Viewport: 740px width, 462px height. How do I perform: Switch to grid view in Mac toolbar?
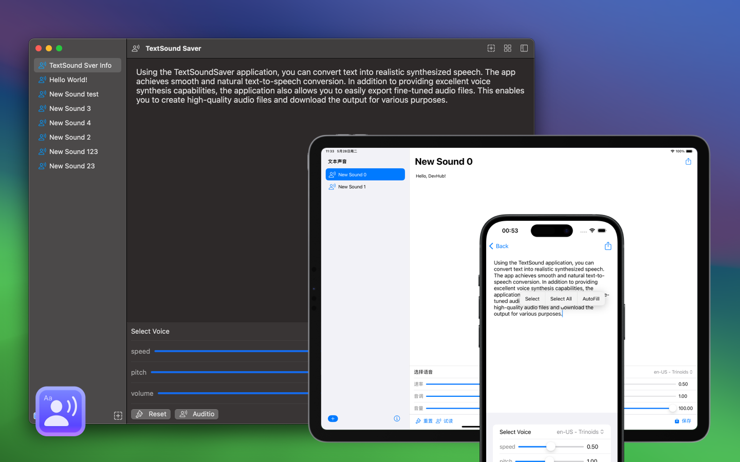coord(508,48)
